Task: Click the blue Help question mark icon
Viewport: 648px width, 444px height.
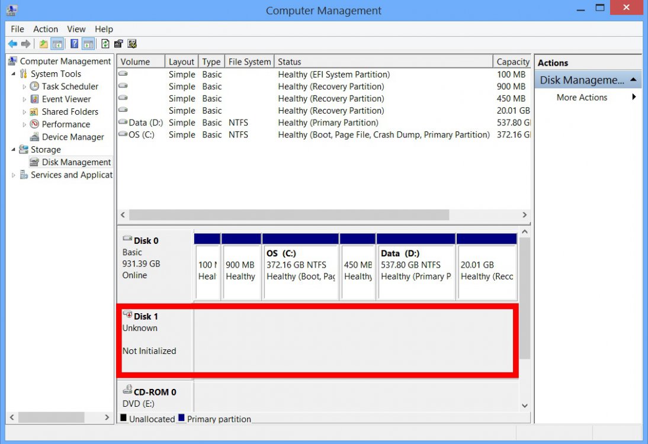Action: click(x=75, y=44)
